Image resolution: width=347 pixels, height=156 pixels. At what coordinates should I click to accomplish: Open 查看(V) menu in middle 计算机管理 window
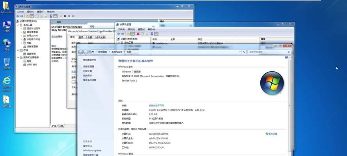click(x=141, y=29)
